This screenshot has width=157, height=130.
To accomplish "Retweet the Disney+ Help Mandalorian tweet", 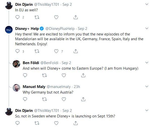I will coord(37,51).
